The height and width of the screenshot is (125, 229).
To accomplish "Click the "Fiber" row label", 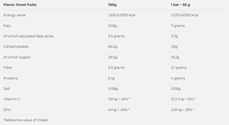I will (x=7, y=68).
